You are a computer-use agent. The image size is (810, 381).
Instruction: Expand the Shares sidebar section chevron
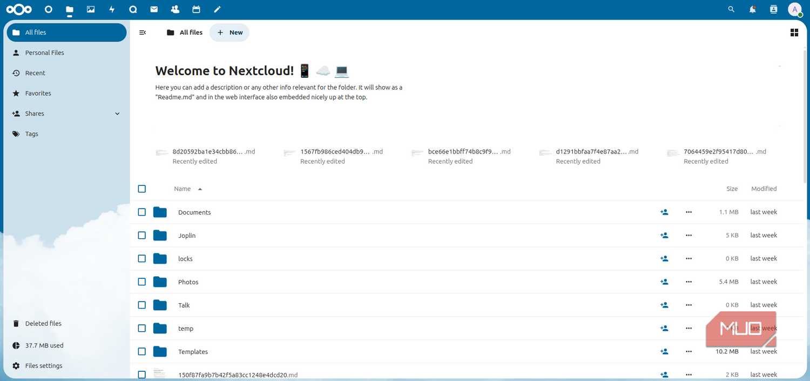pos(117,113)
